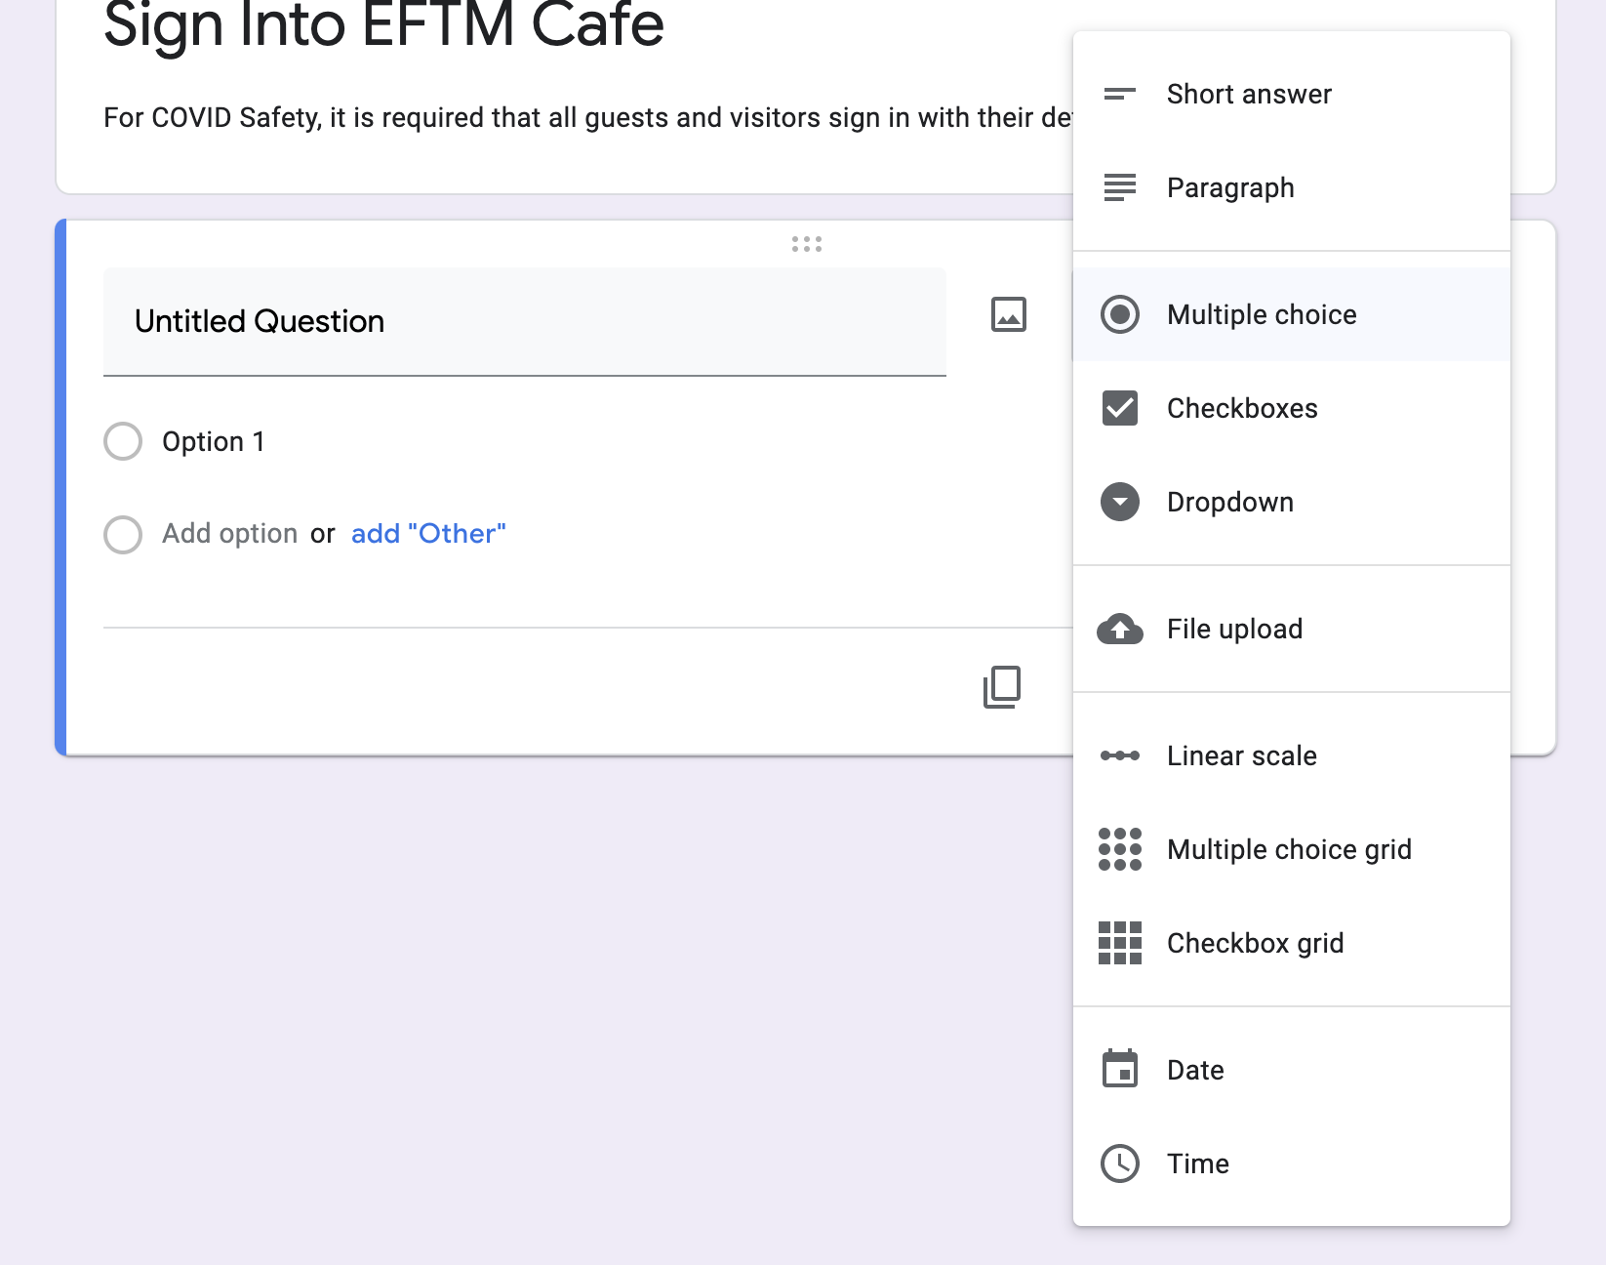Select Multiple choice from the type menu
The image size is (1606, 1265).
tap(1261, 314)
